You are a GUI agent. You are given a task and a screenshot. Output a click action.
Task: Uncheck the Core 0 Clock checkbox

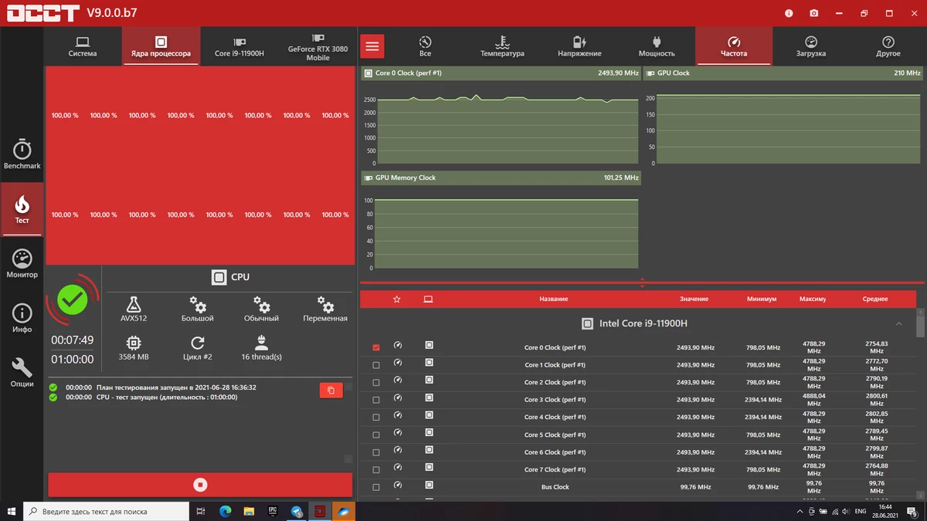pyautogui.click(x=376, y=347)
